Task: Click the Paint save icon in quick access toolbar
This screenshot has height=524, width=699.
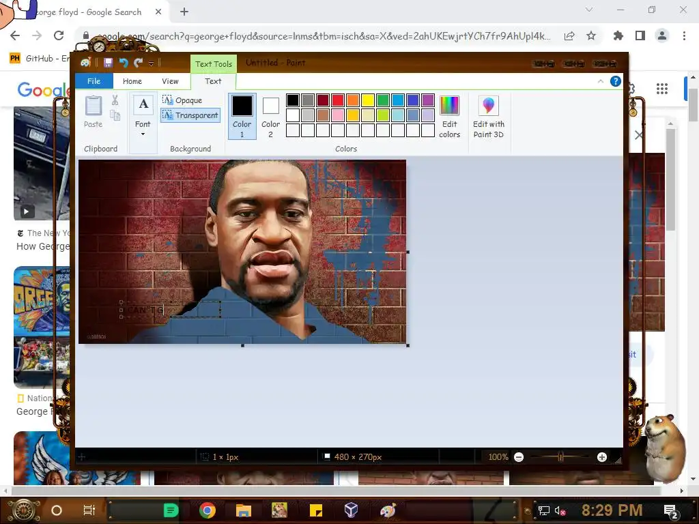Action: (108, 63)
